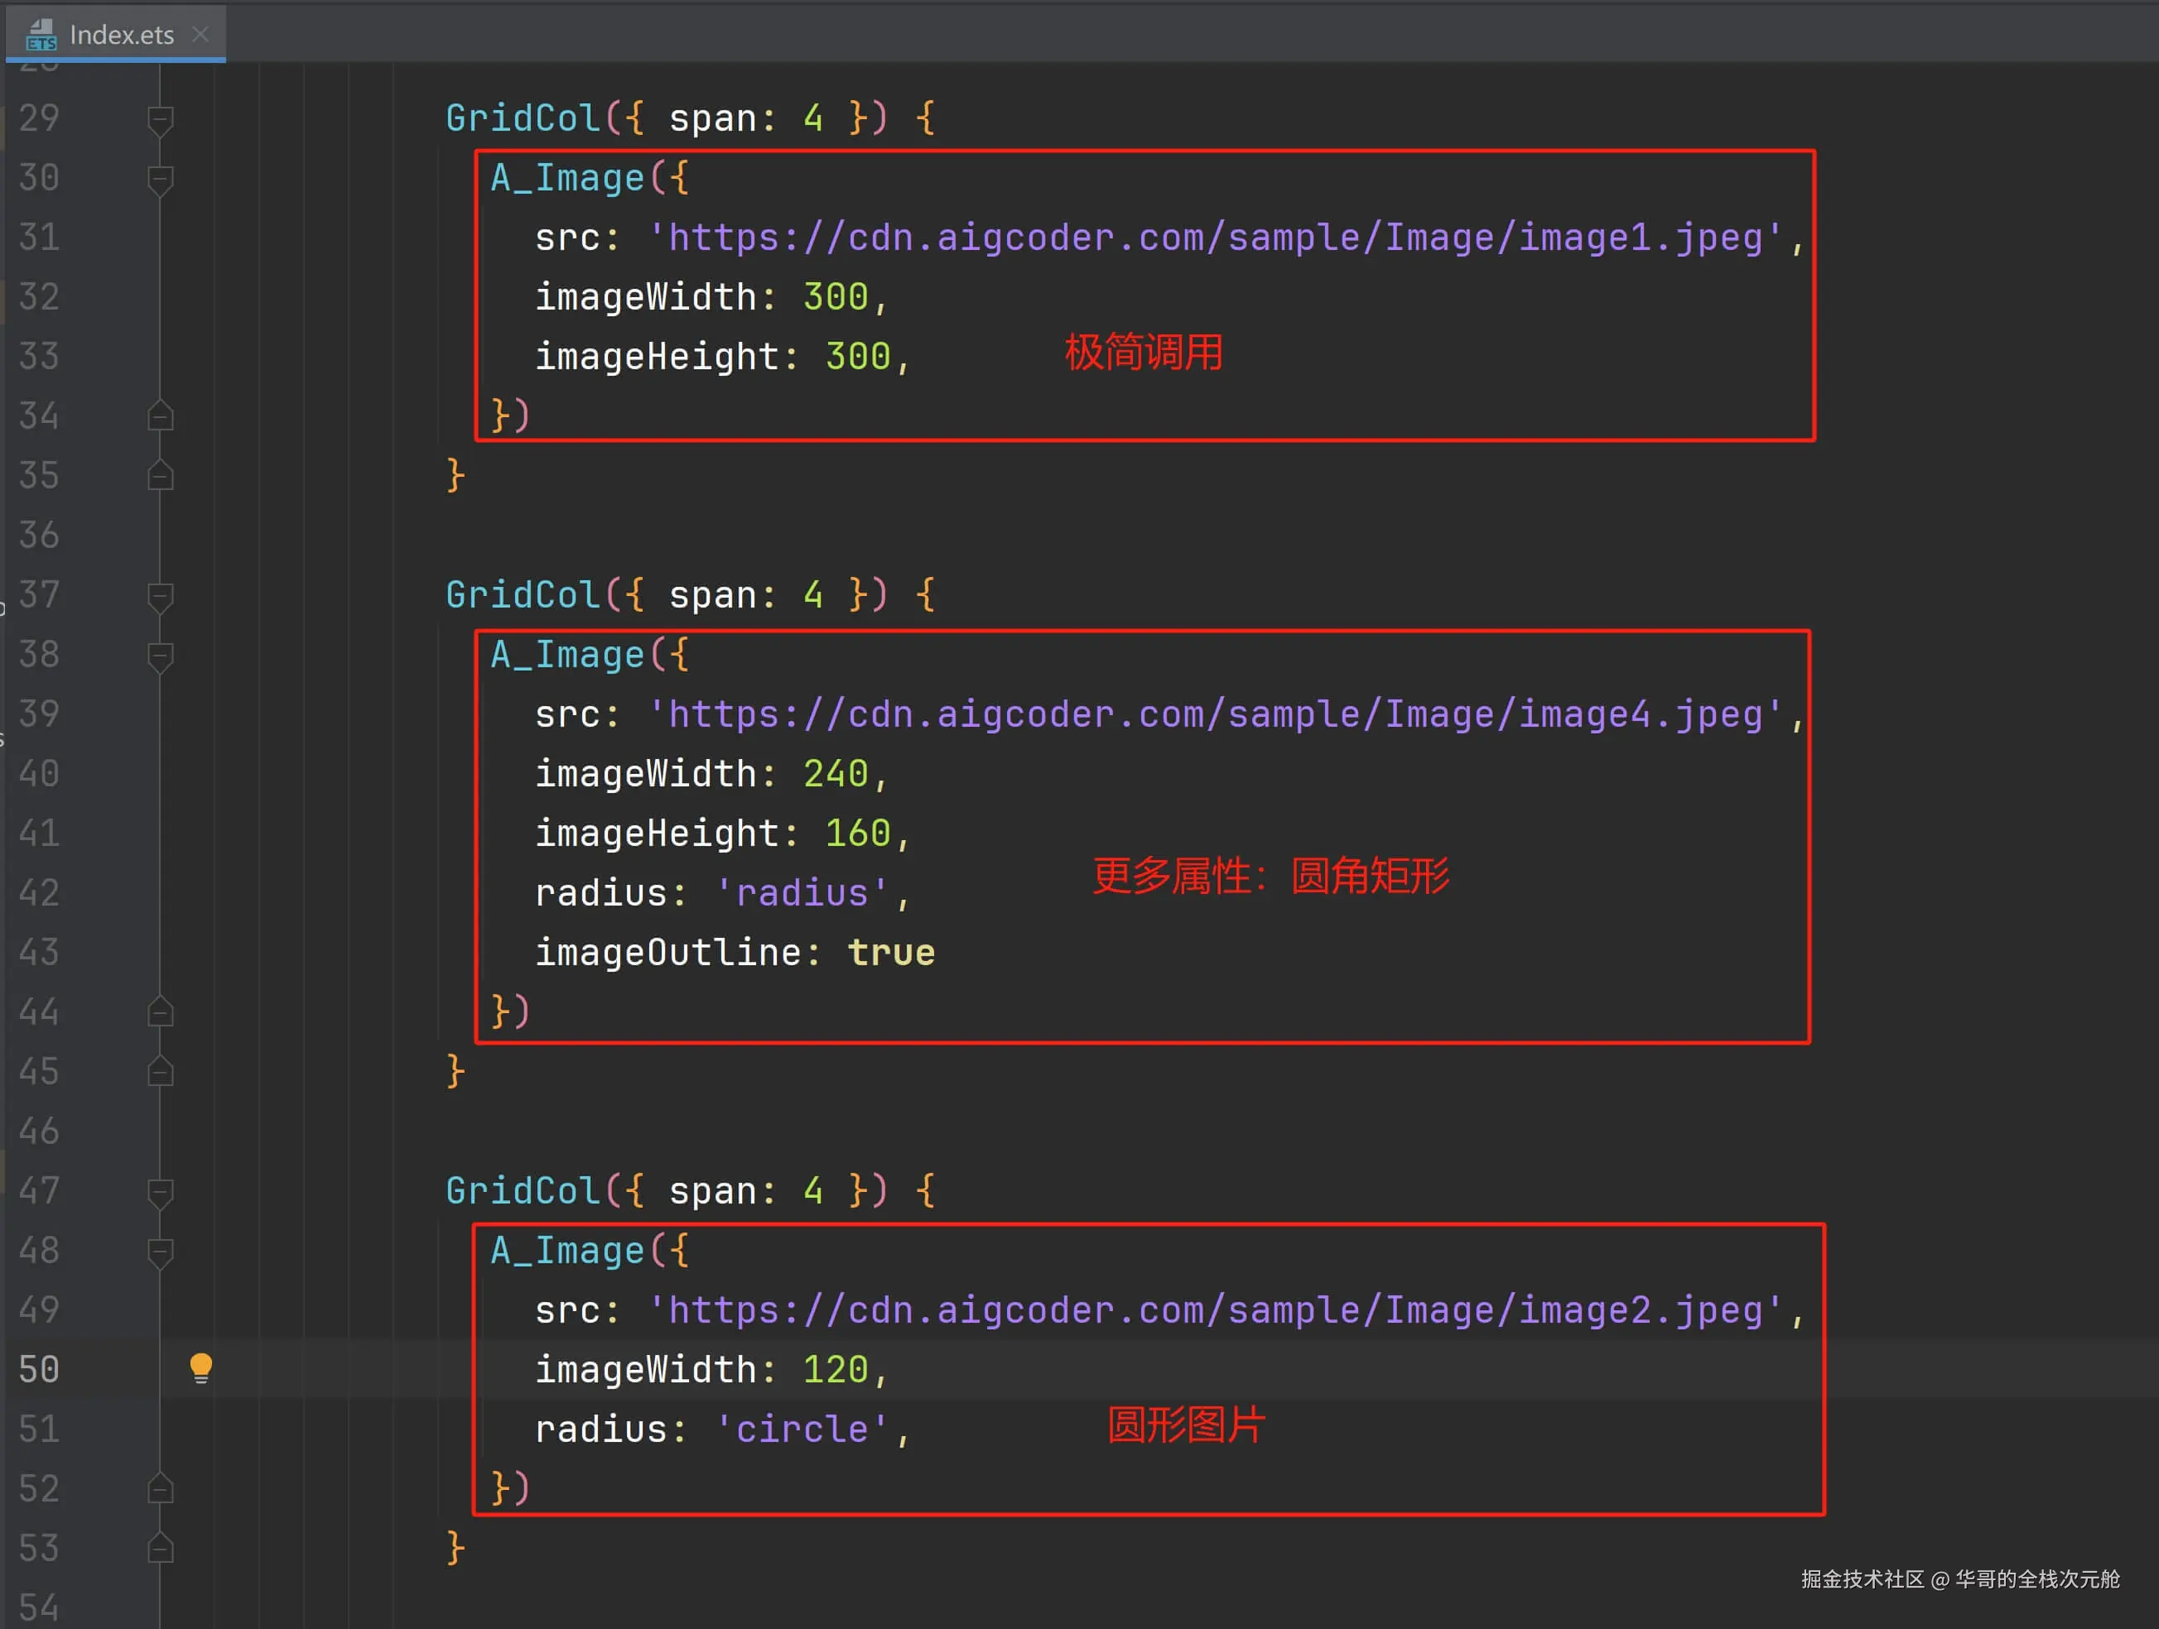Click fold end marker on line 52
The height and width of the screenshot is (1629, 2159).
(160, 1488)
